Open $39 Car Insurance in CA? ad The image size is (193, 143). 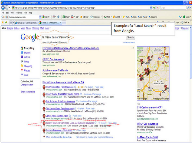click(x=150, y=108)
